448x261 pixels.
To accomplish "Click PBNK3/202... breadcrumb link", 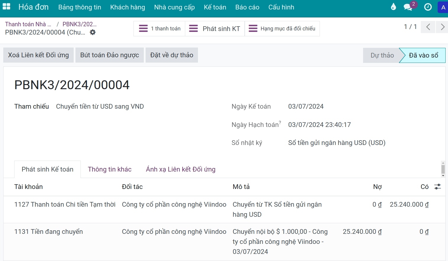I will [x=80, y=24].
